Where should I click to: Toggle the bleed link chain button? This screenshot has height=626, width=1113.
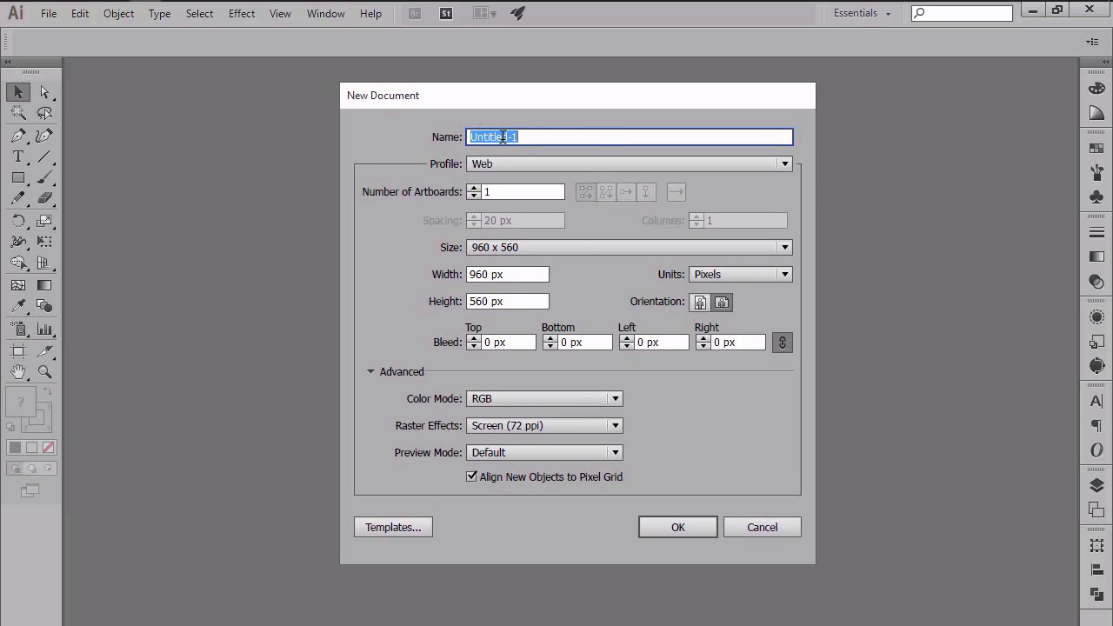(782, 343)
